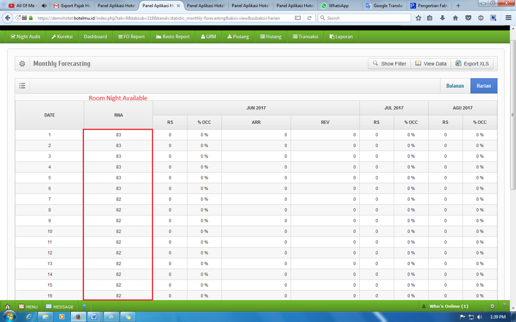Mute the All Of Me tab audio

[44, 5]
